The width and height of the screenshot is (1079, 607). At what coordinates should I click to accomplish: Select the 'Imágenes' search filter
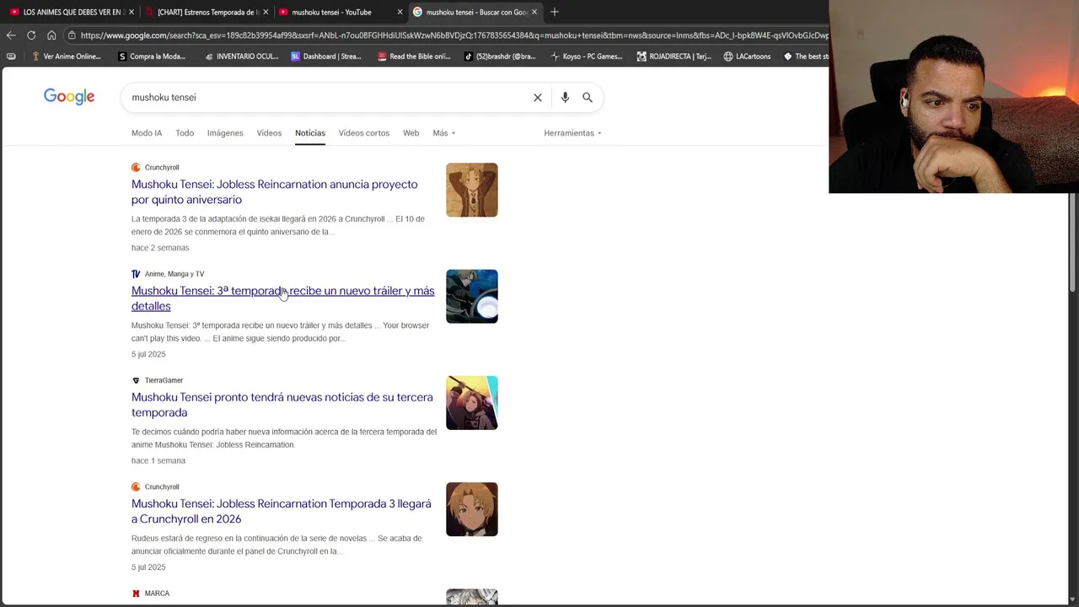[225, 133]
